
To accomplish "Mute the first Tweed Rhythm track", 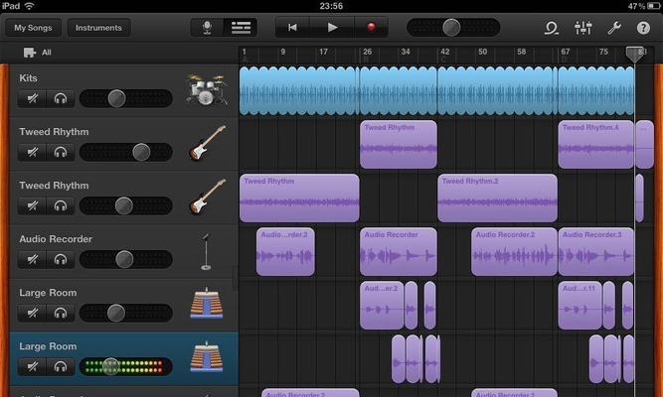I will [x=32, y=153].
